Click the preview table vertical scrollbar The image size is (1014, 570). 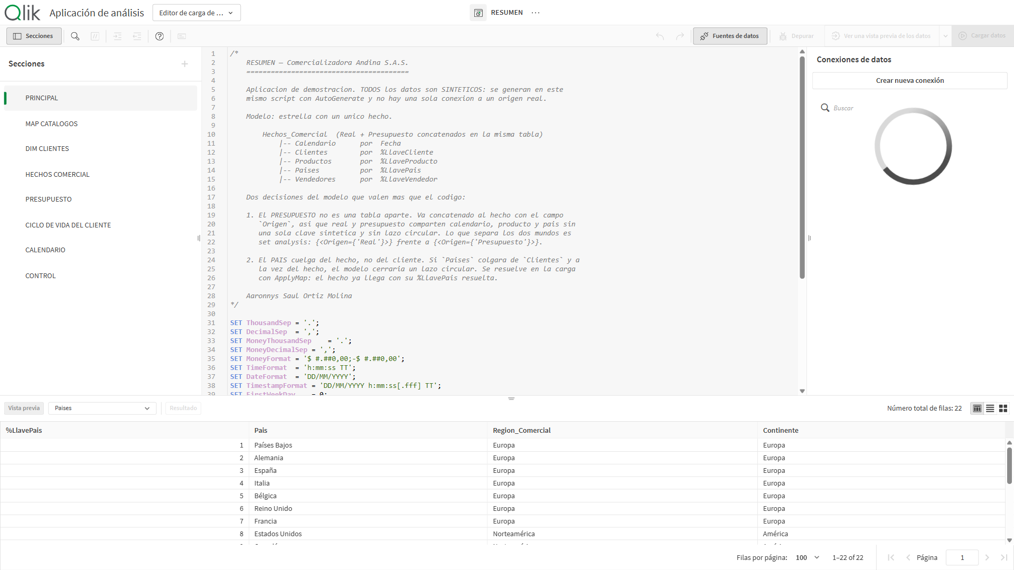tap(1009, 465)
